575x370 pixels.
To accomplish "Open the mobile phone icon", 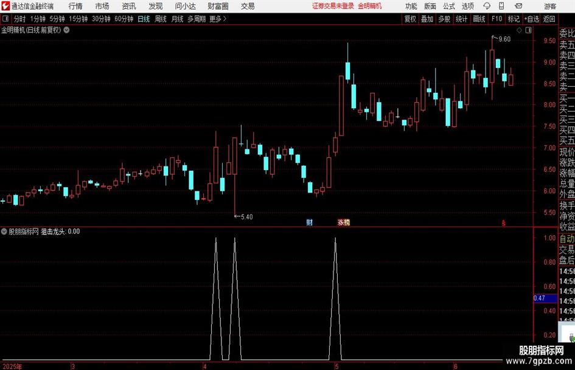I will point(501,6).
